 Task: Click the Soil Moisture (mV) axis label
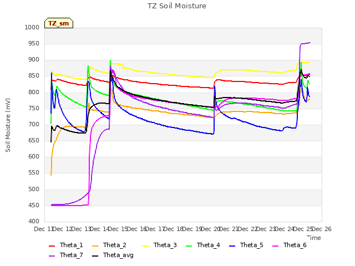point(8,125)
